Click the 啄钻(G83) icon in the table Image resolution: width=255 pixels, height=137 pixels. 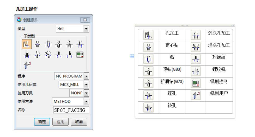148,71
